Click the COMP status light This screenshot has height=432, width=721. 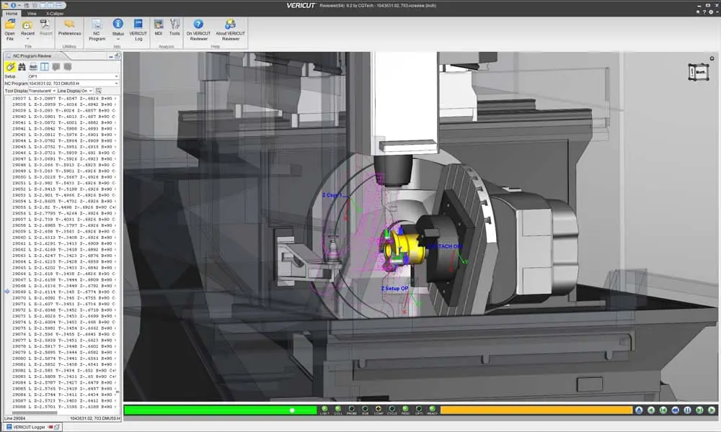pos(379,410)
